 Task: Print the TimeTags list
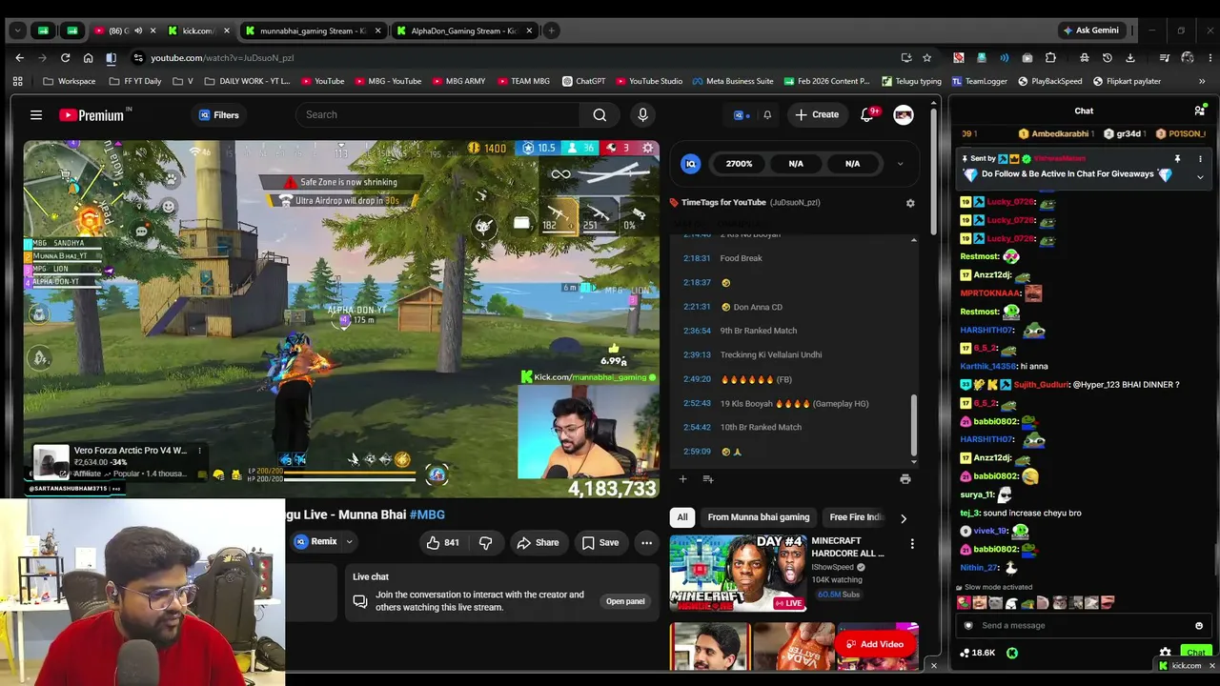click(905, 479)
